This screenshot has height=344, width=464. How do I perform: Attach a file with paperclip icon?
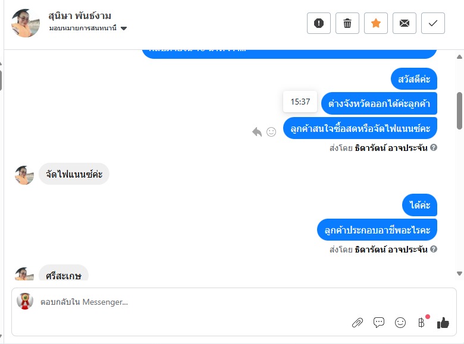coord(358,323)
